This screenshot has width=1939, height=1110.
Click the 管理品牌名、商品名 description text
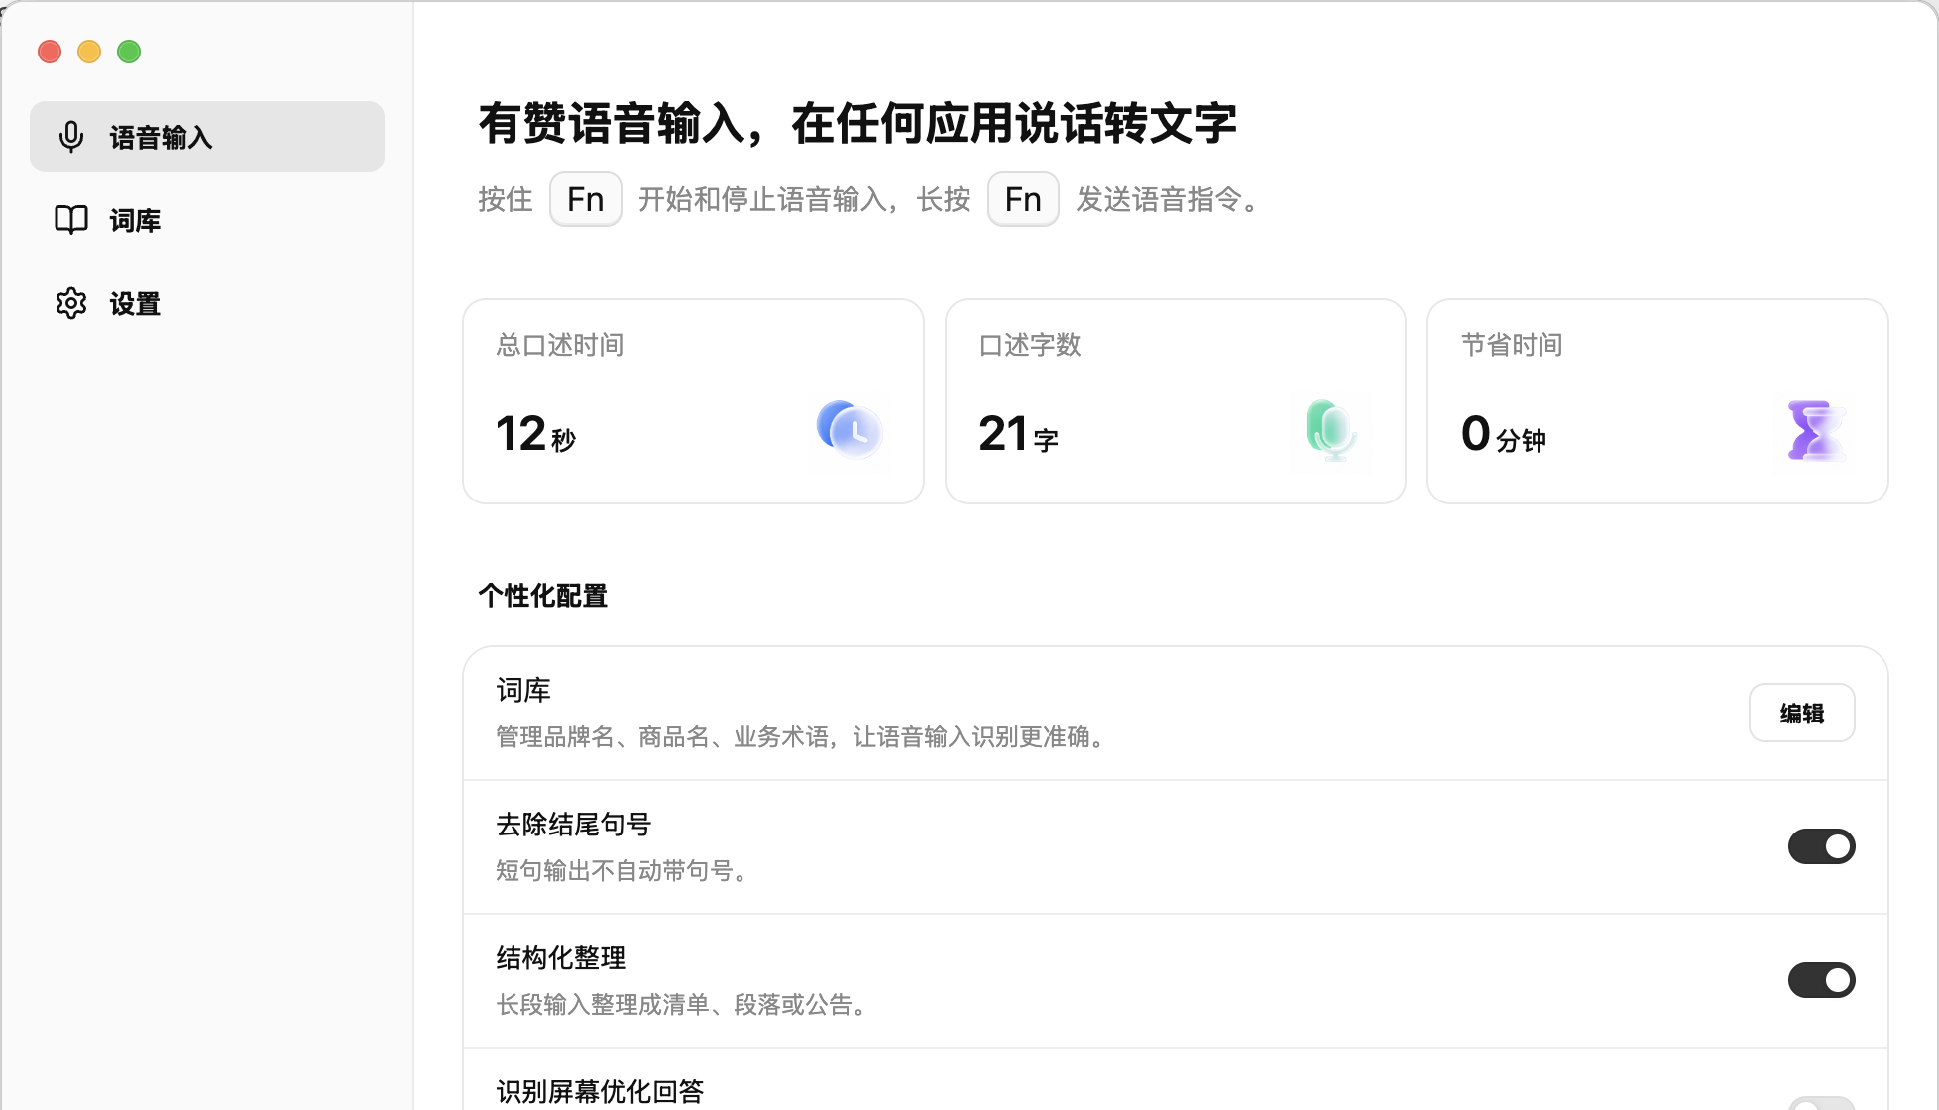point(801,737)
